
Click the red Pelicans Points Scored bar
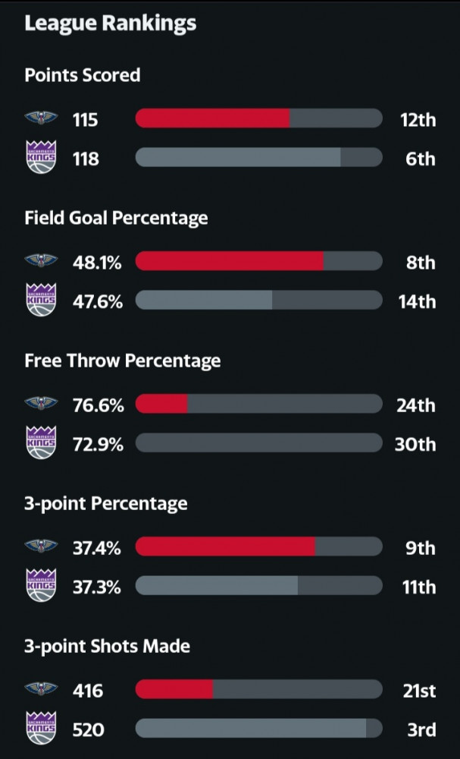(x=213, y=118)
